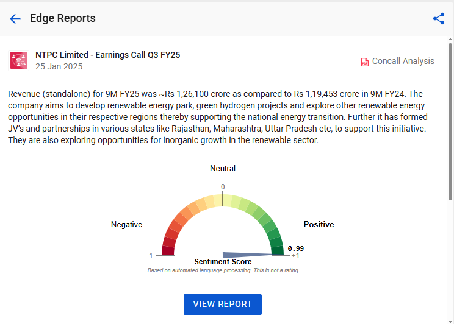
Task: Open the Concall Analysis link
Action: tap(403, 61)
